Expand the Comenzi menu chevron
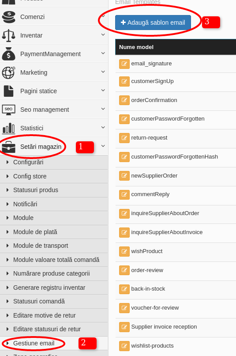Screen dimensions: 236x356 103,16
